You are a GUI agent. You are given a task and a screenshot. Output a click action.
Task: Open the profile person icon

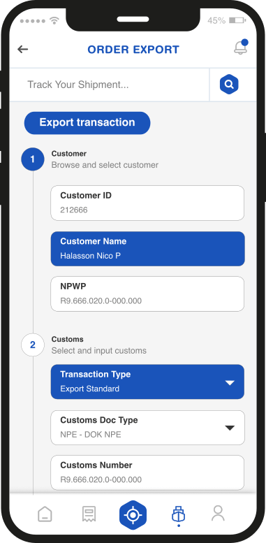[219, 513]
